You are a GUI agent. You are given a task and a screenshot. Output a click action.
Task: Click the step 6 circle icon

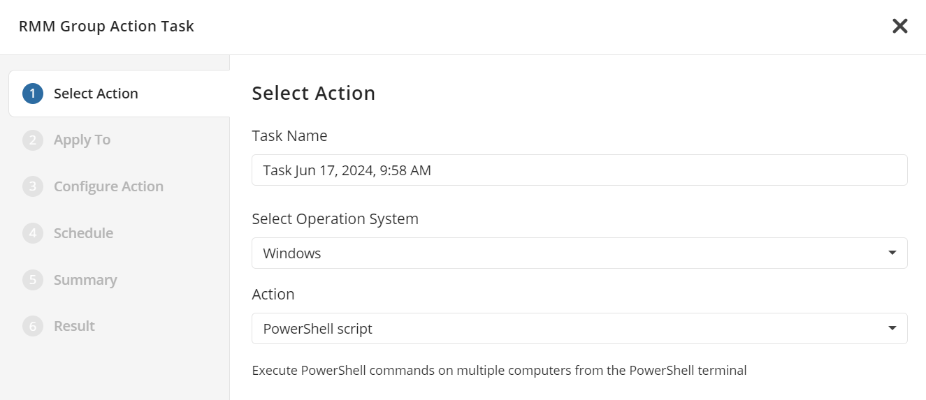click(x=33, y=326)
